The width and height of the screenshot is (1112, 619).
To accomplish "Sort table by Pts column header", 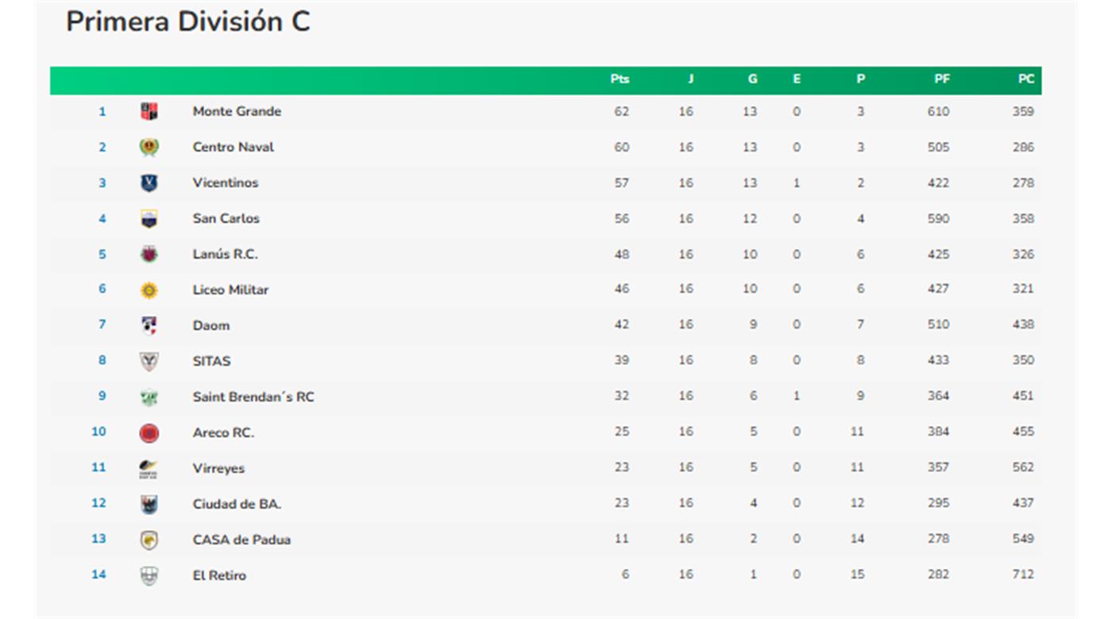I will 620,79.
